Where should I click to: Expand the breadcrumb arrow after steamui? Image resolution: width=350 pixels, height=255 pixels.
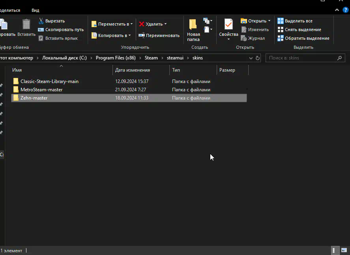188,58
